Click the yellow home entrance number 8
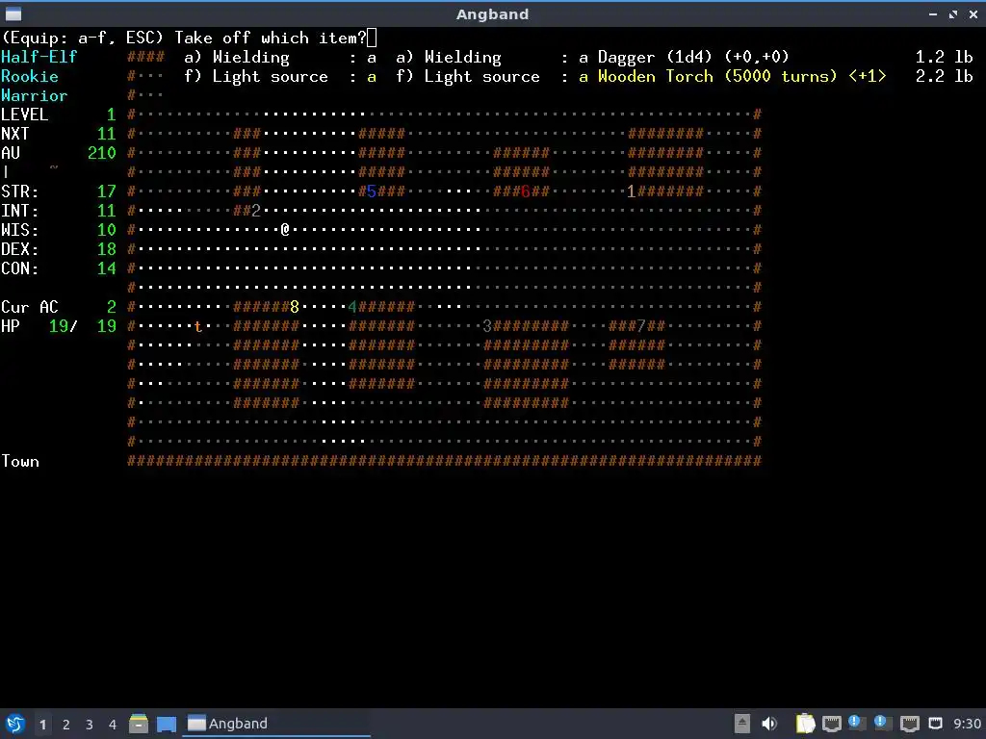Image resolution: width=986 pixels, height=739 pixels. tap(295, 307)
